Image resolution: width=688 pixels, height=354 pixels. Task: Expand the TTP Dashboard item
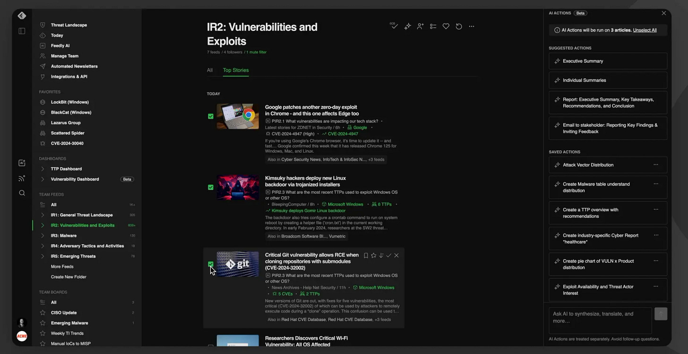(43, 169)
